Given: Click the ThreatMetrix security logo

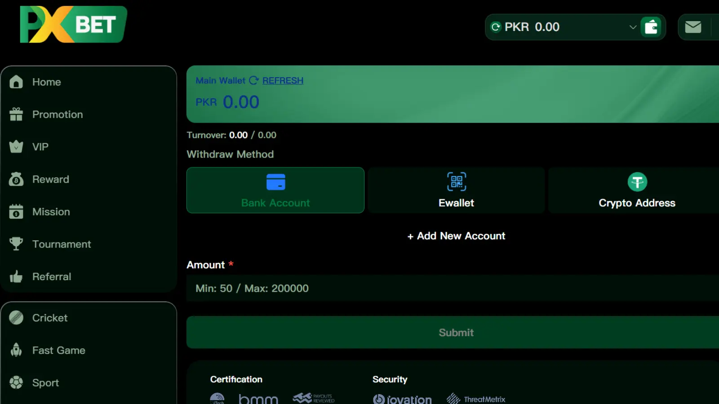Looking at the screenshot, I should click(476, 399).
